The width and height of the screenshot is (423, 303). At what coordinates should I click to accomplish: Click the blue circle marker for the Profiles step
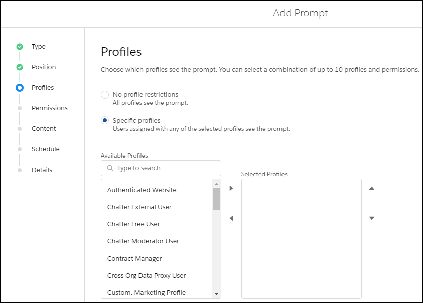(20, 88)
